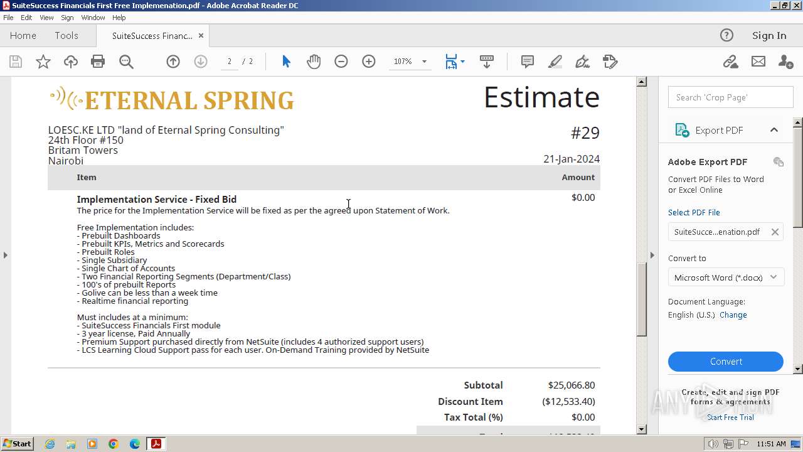Open the Sign menu
The width and height of the screenshot is (803, 452).
67,18
